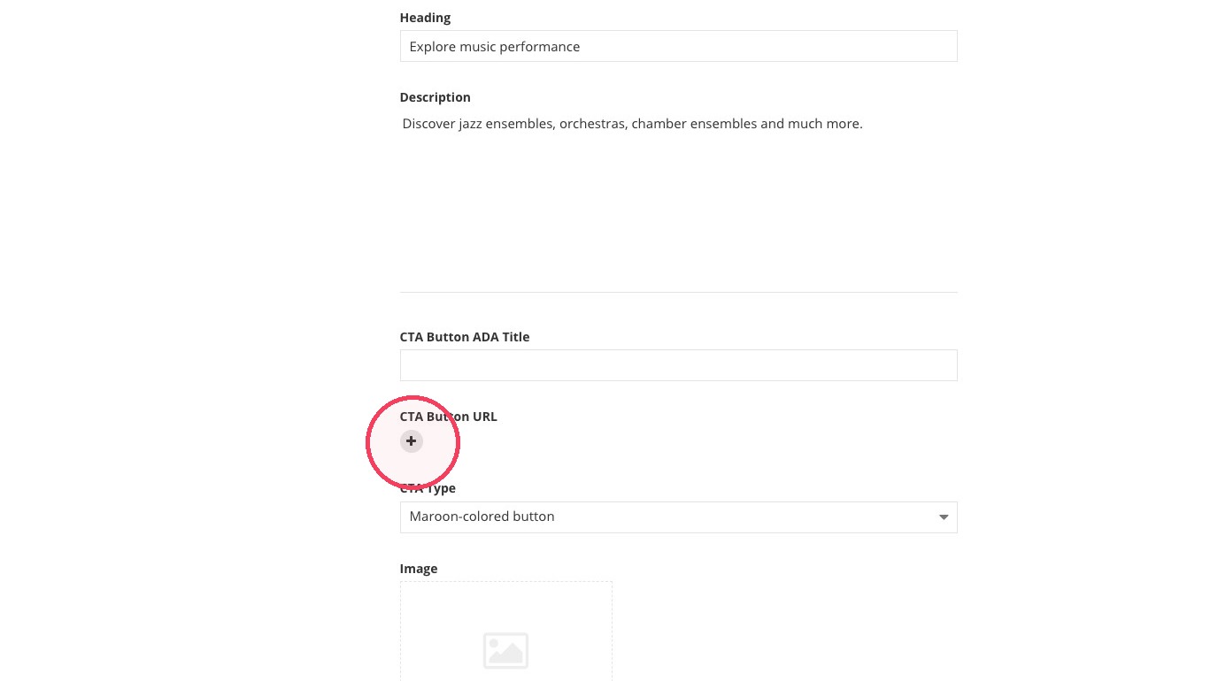The image size is (1218, 681).
Task: Click the 'CTA Button URL' label
Action: coord(448,417)
